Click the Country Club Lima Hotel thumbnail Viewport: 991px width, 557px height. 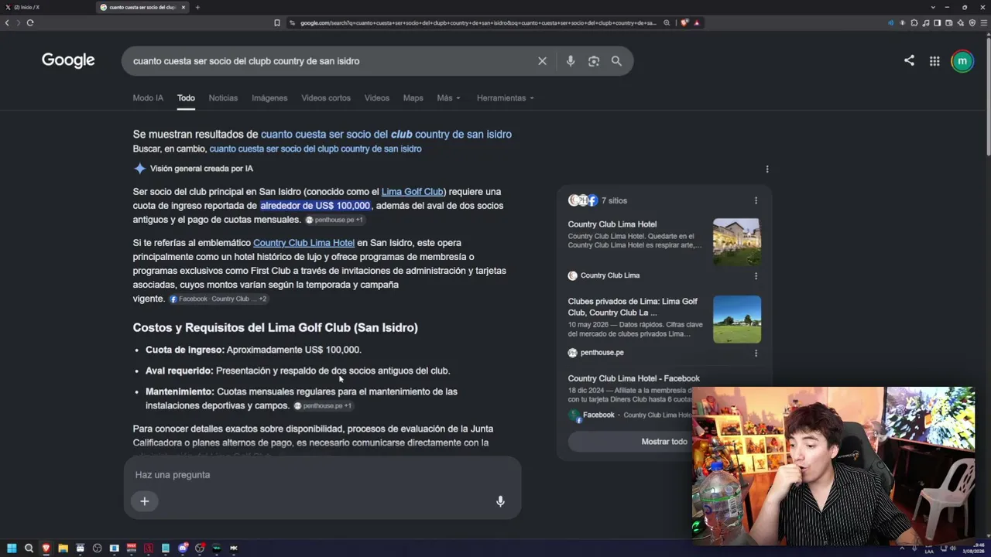(x=737, y=242)
